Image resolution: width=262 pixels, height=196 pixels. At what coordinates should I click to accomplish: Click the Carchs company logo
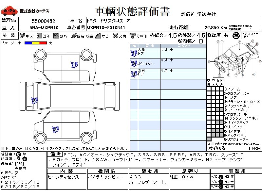[9, 11]
